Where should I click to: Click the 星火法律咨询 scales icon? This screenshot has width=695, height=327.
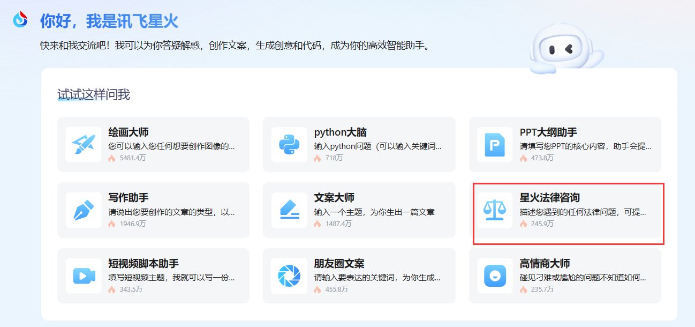[495, 210]
